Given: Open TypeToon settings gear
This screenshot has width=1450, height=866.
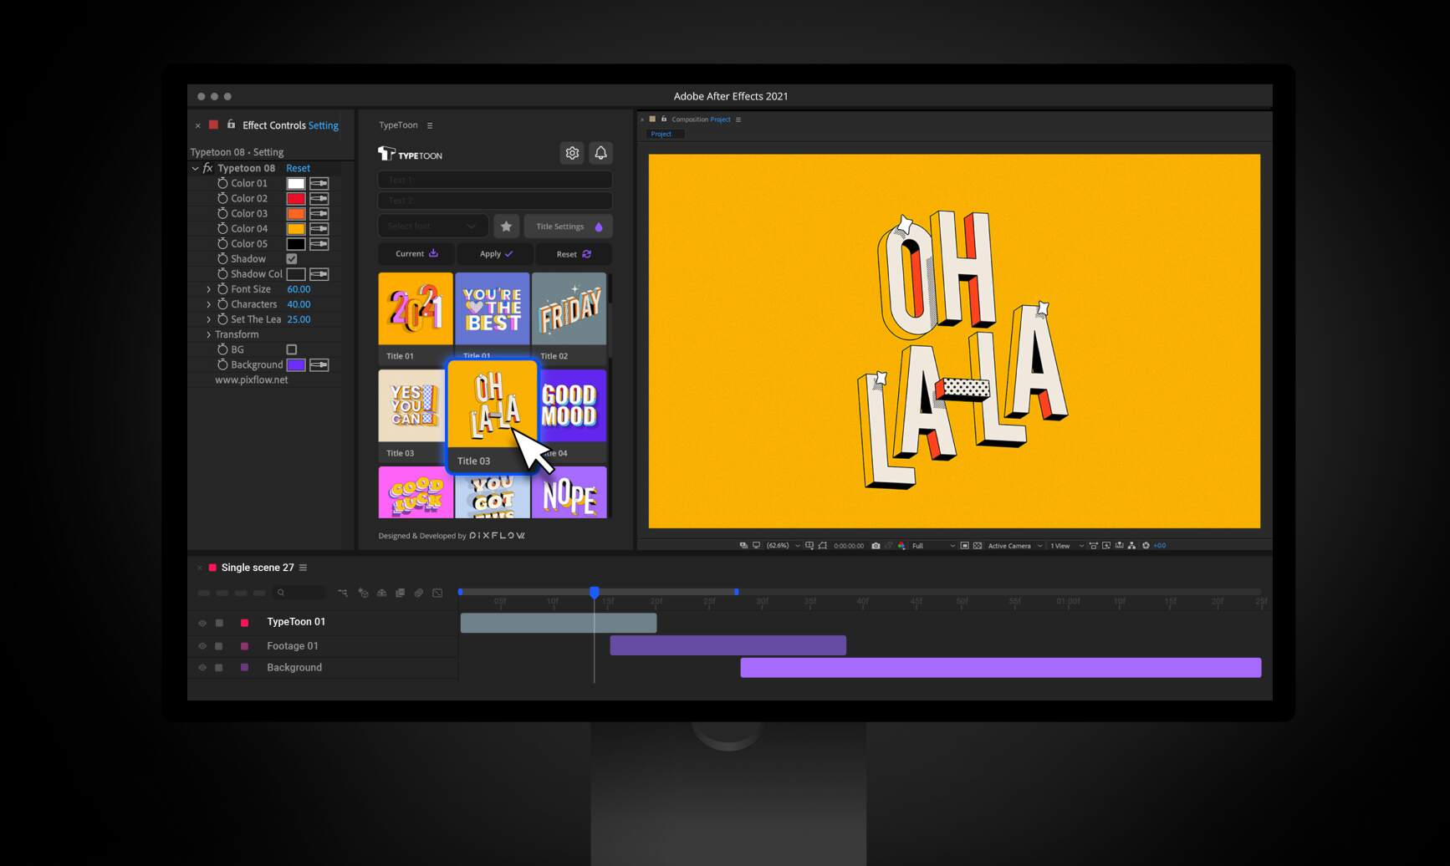Looking at the screenshot, I should point(572,153).
